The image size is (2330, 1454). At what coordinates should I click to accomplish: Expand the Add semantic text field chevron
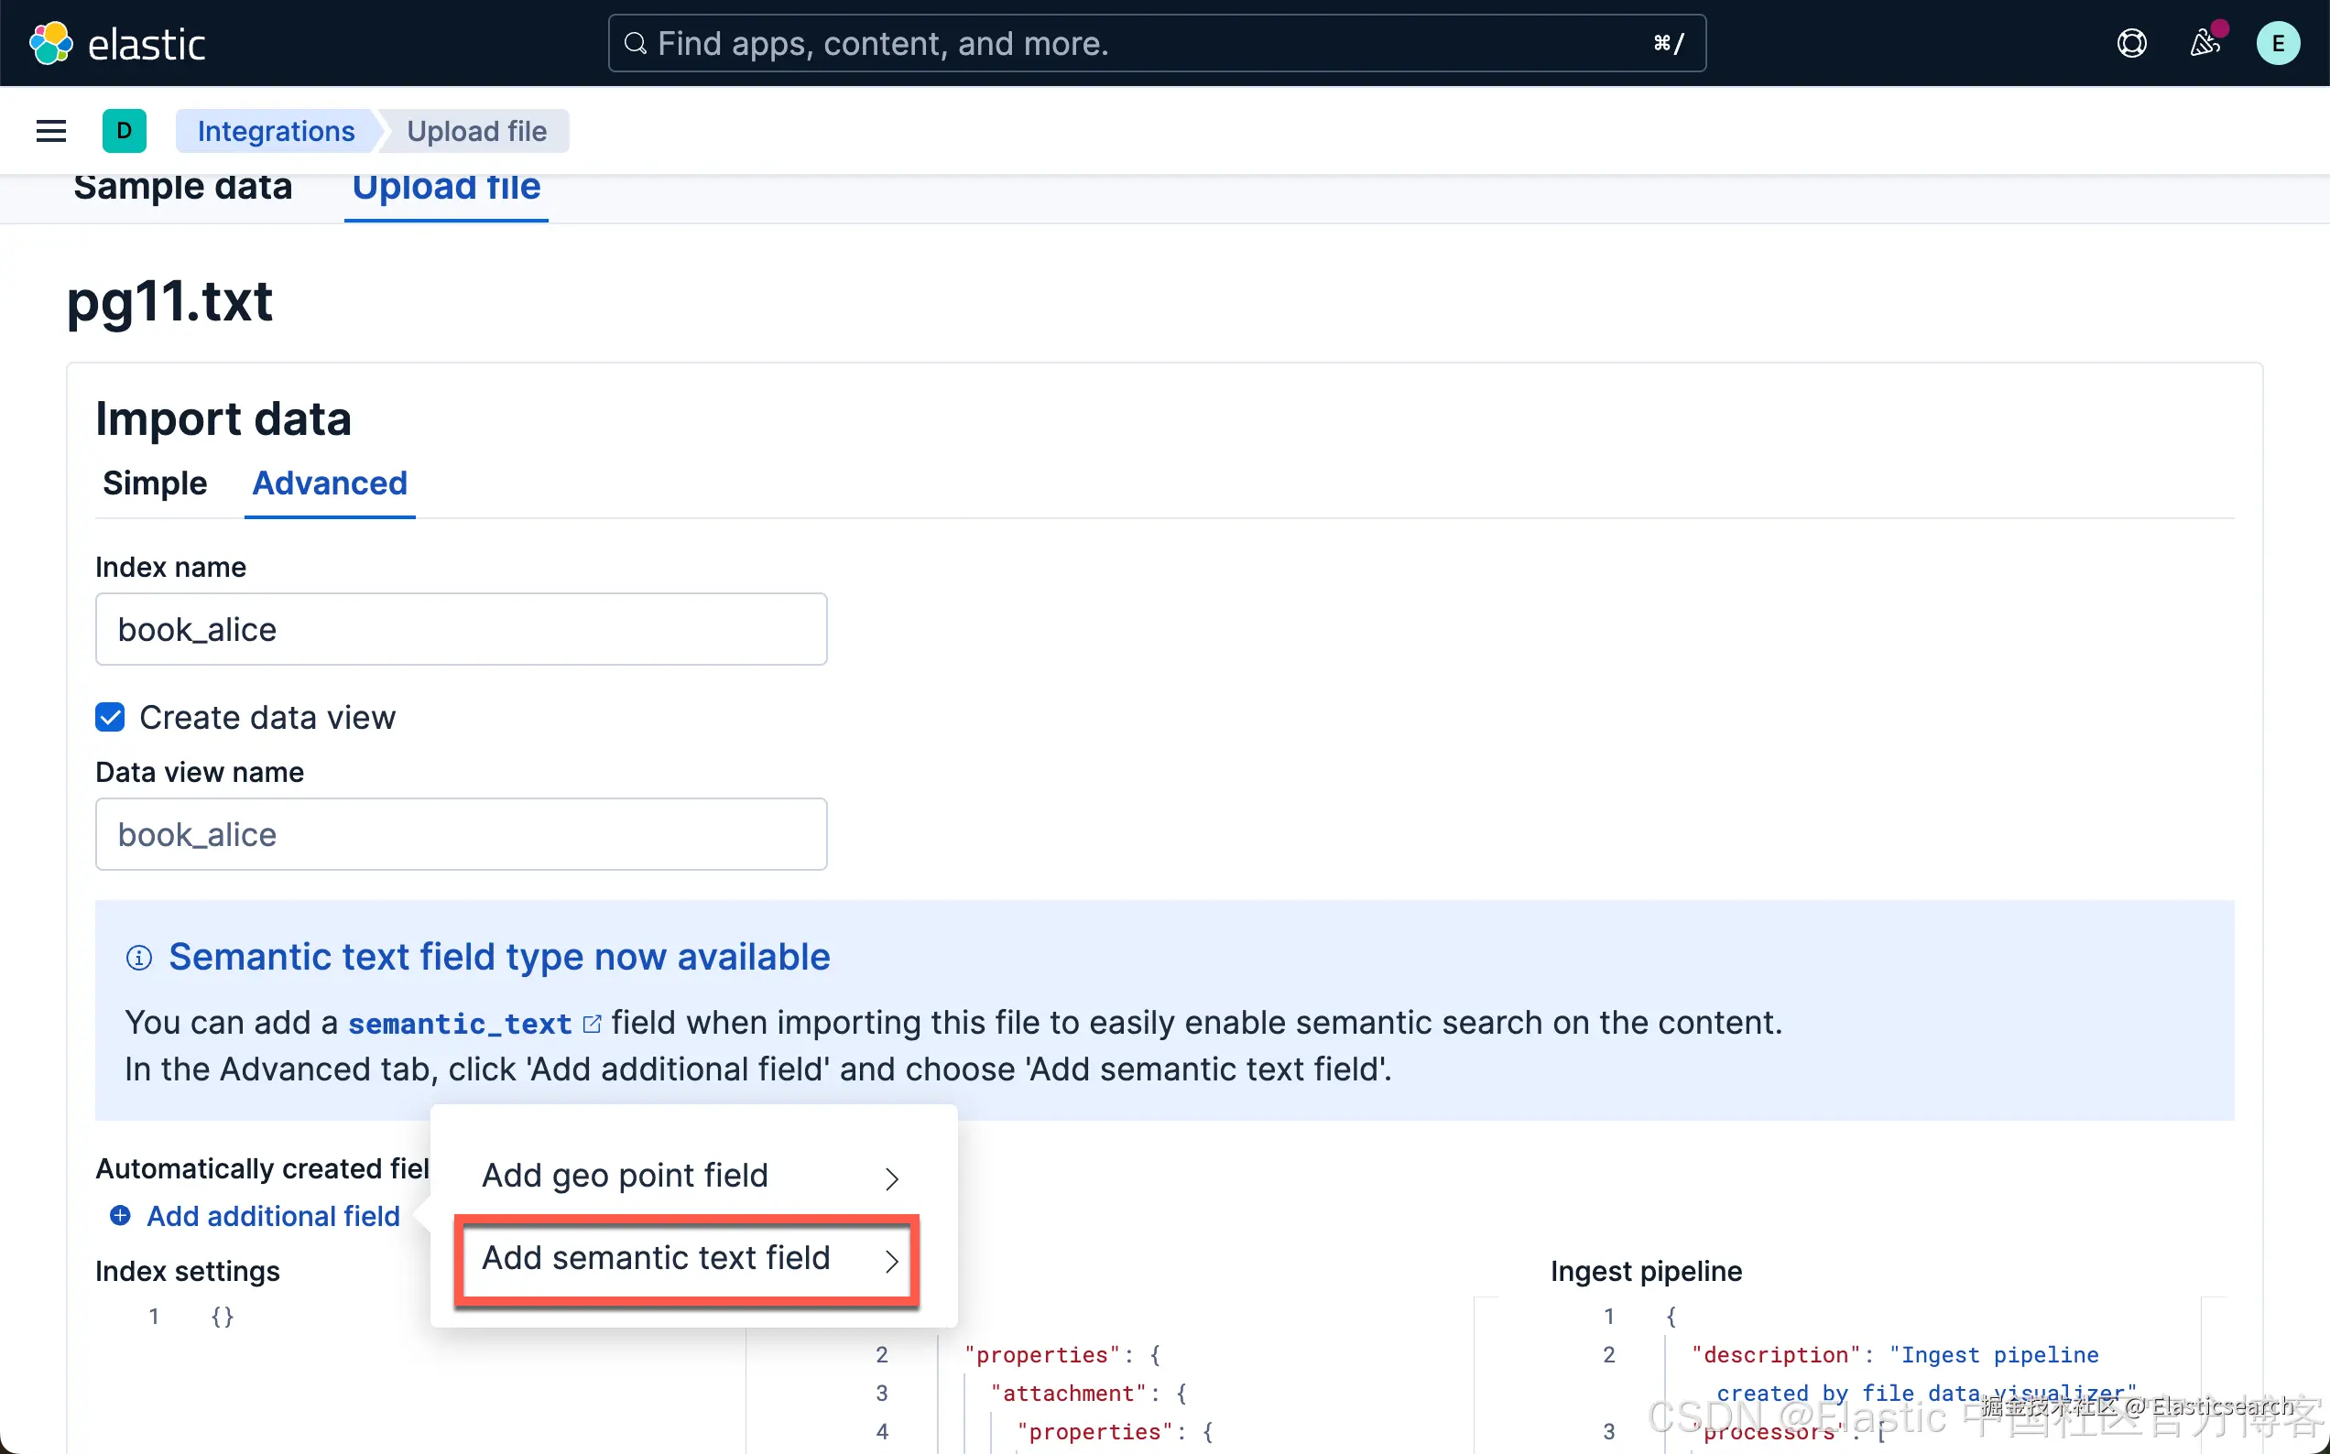coord(891,1261)
